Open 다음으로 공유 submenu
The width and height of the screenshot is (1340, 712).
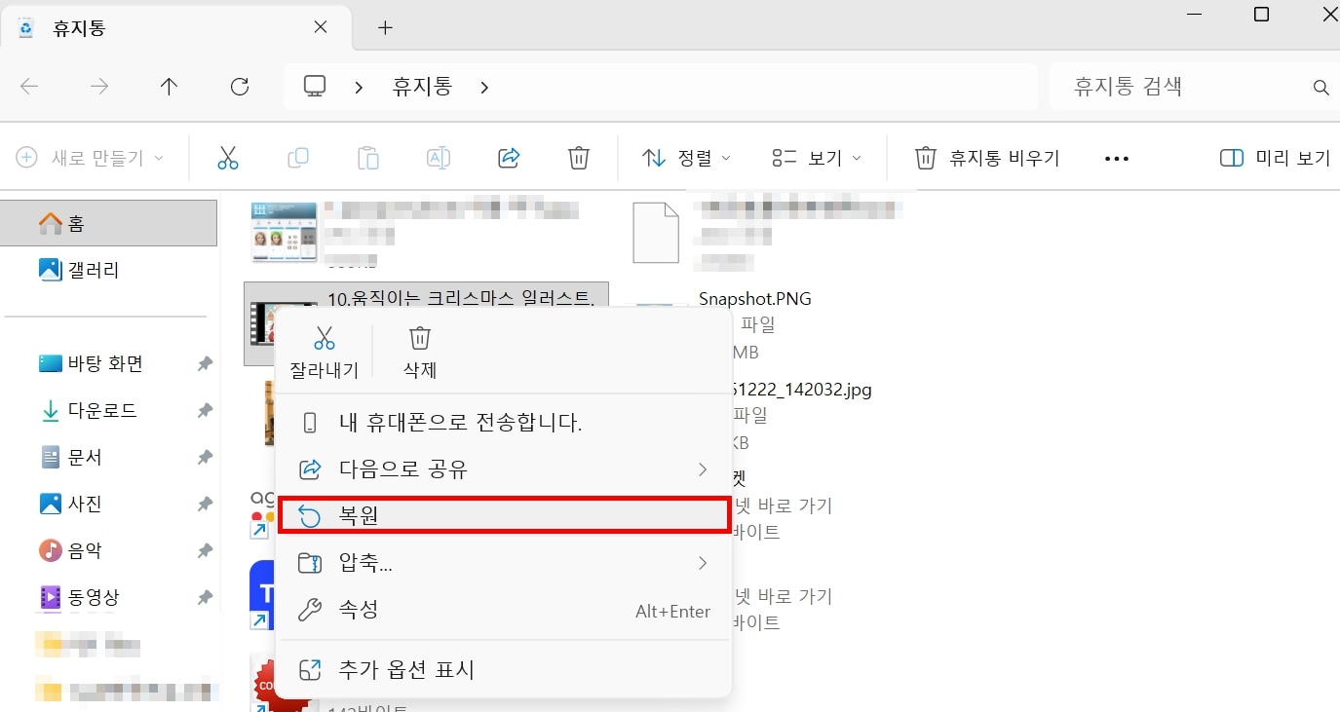tap(504, 469)
